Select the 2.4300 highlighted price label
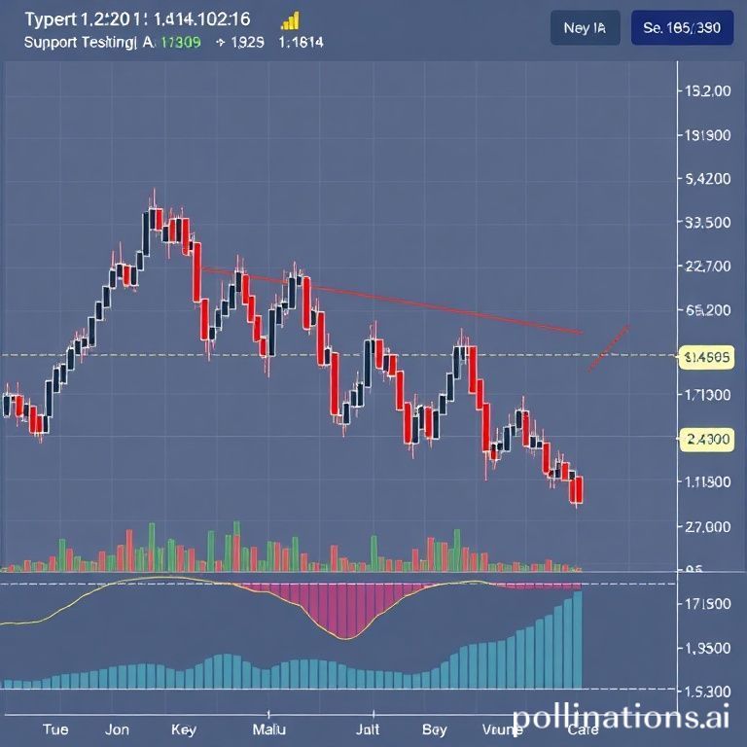The width and height of the screenshot is (747, 747). tap(707, 440)
